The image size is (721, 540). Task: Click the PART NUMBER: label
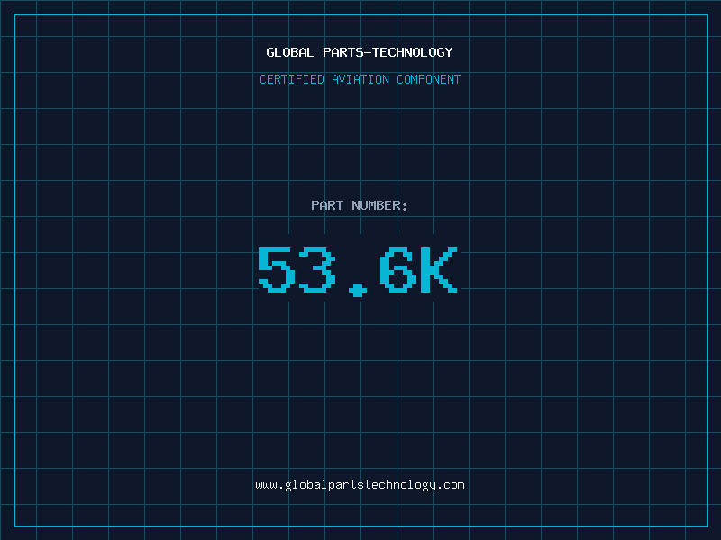click(360, 205)
